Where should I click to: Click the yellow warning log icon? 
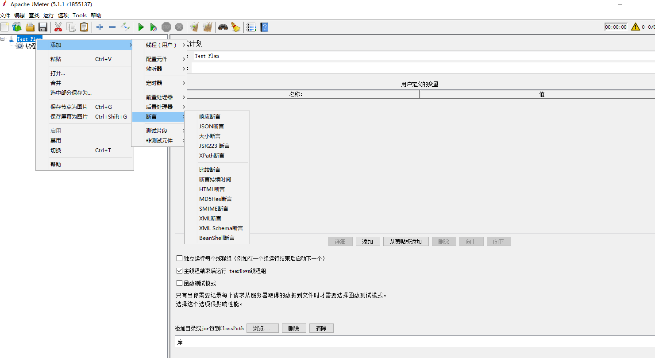pos(635,27)
